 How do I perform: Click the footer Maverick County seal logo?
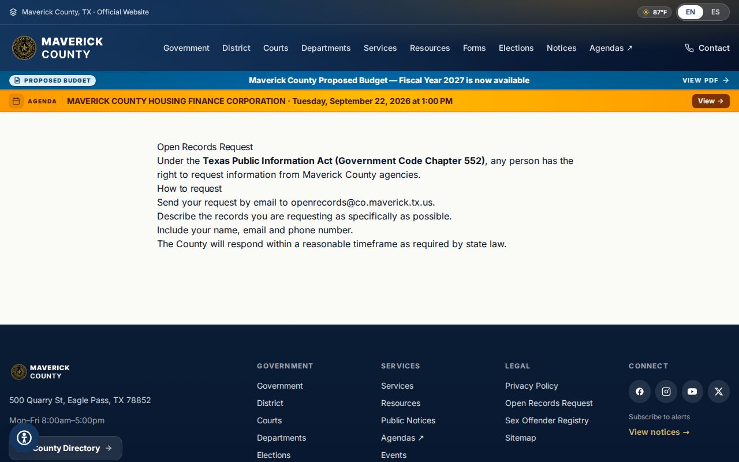[x=19, y=372]
